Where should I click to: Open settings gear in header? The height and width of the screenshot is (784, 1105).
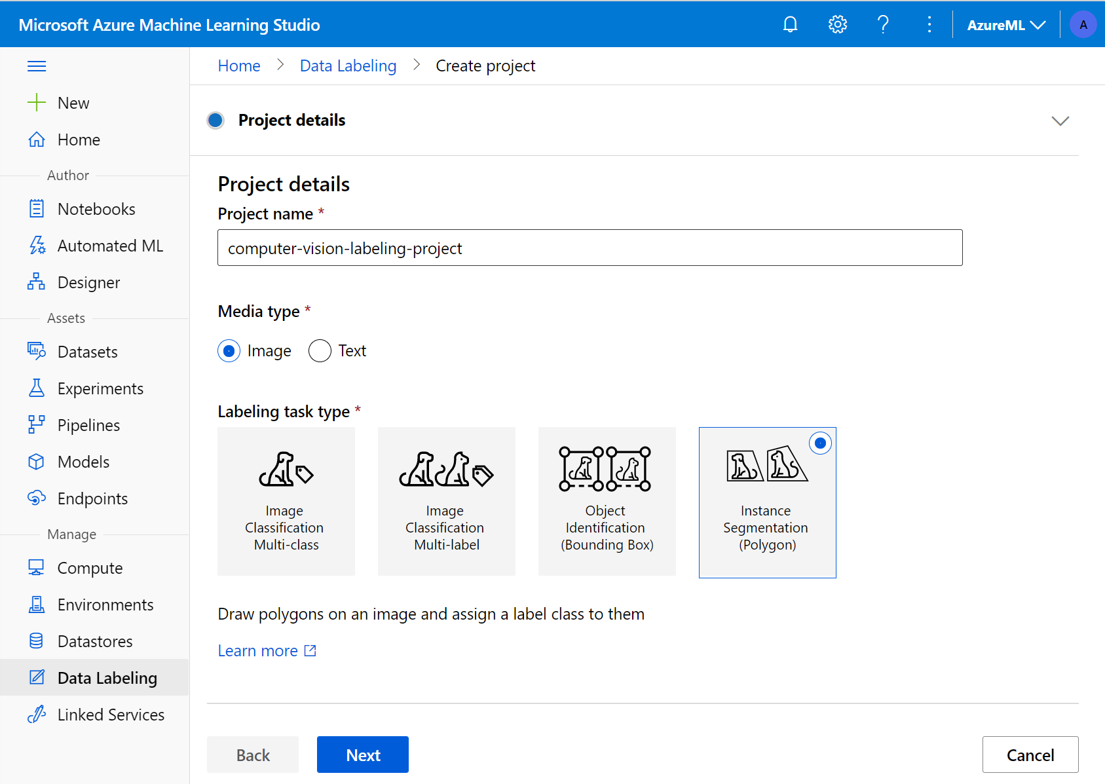tap(838, 25)
